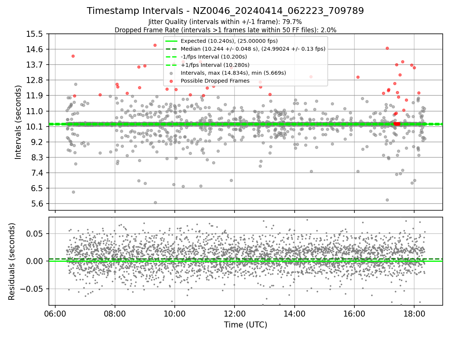Screen dimensions: 451x338
Task: Click the 06:00 time axis label
Action: [55, 314]
